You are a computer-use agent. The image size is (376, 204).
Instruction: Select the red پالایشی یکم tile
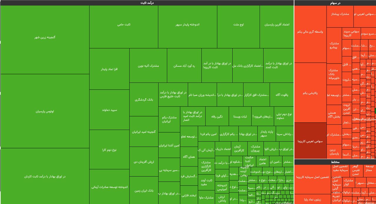click(310, 93)
